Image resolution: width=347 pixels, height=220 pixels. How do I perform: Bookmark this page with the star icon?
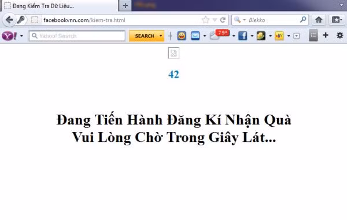pos(205,20)
